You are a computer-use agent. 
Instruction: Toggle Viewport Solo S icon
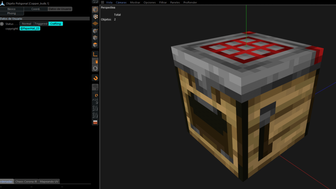click(95, 68)
